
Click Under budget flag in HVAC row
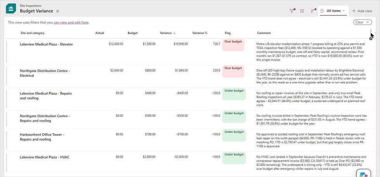234,158
